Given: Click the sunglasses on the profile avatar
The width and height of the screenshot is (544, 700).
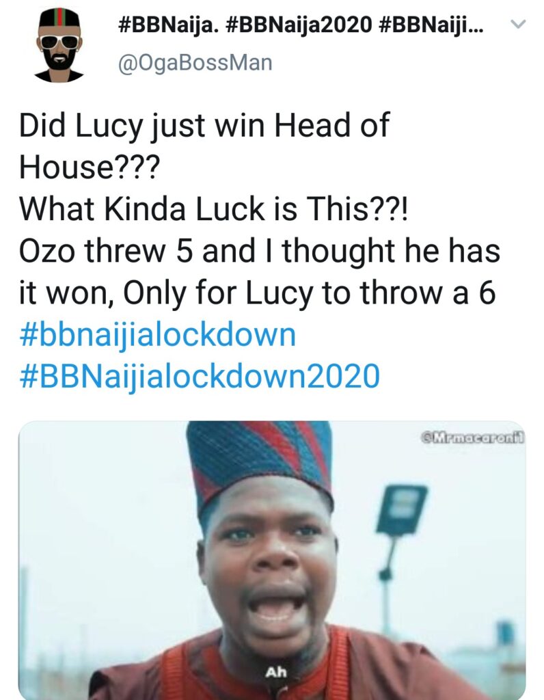Looking at the screenshot, I should coord(59,42).
